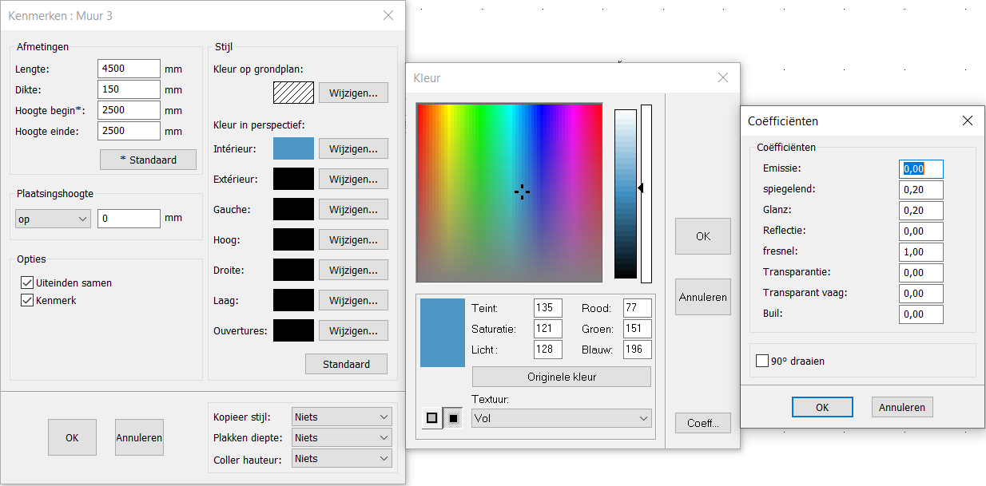Click the blue Intérieur color swatch

click(x=293, y=148)
